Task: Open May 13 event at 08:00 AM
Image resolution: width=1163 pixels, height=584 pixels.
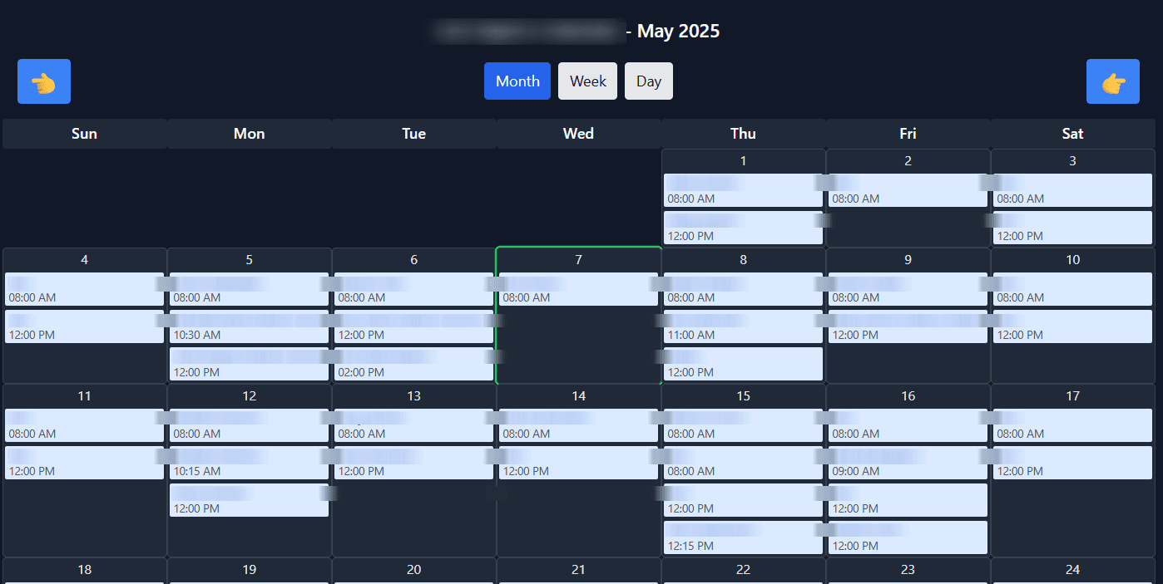Action: coord(413,425)
